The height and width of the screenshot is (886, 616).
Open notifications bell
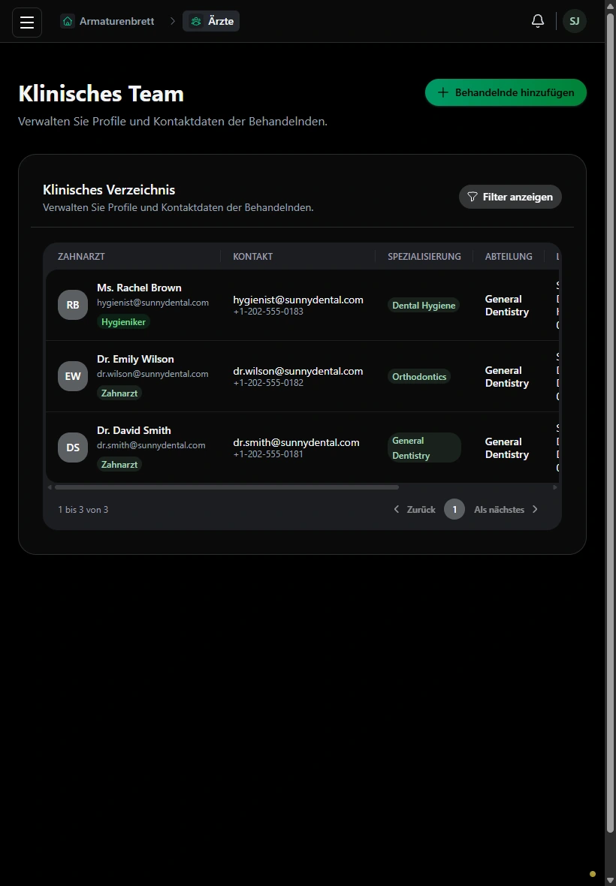(x=538, y=22)
